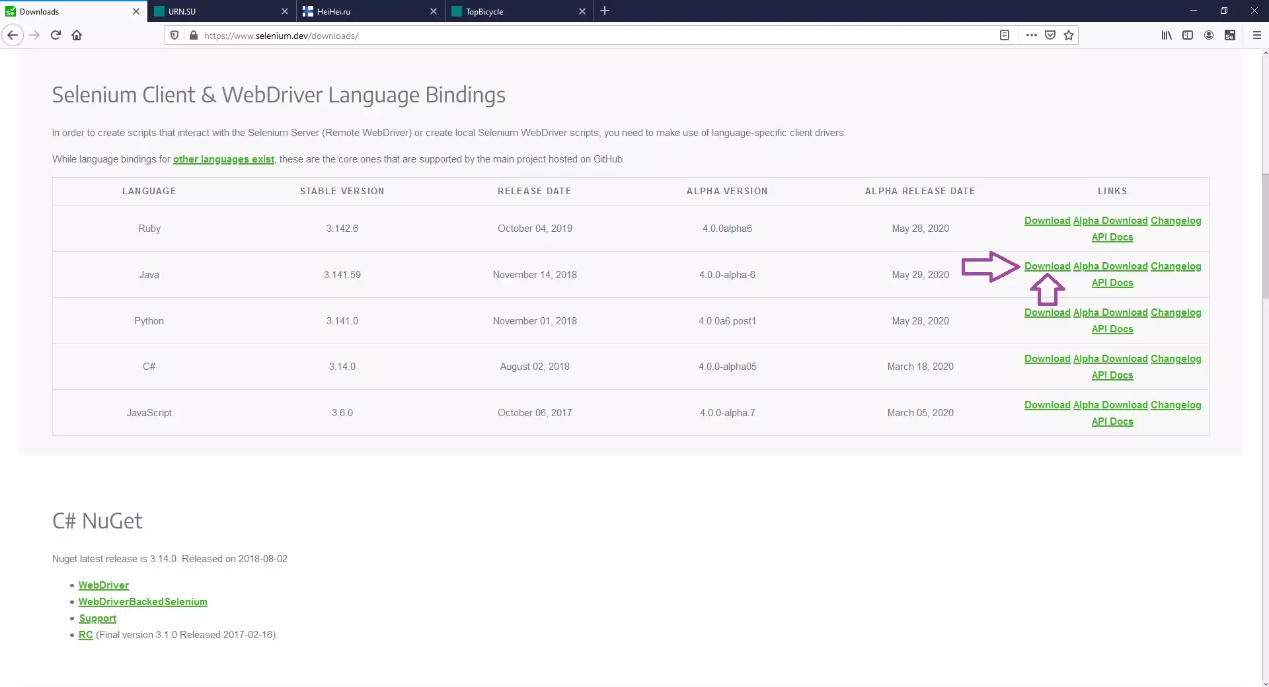1269x687 pixels.
Task: Open the Library history and bookmarks
Action: [1167, 35]
